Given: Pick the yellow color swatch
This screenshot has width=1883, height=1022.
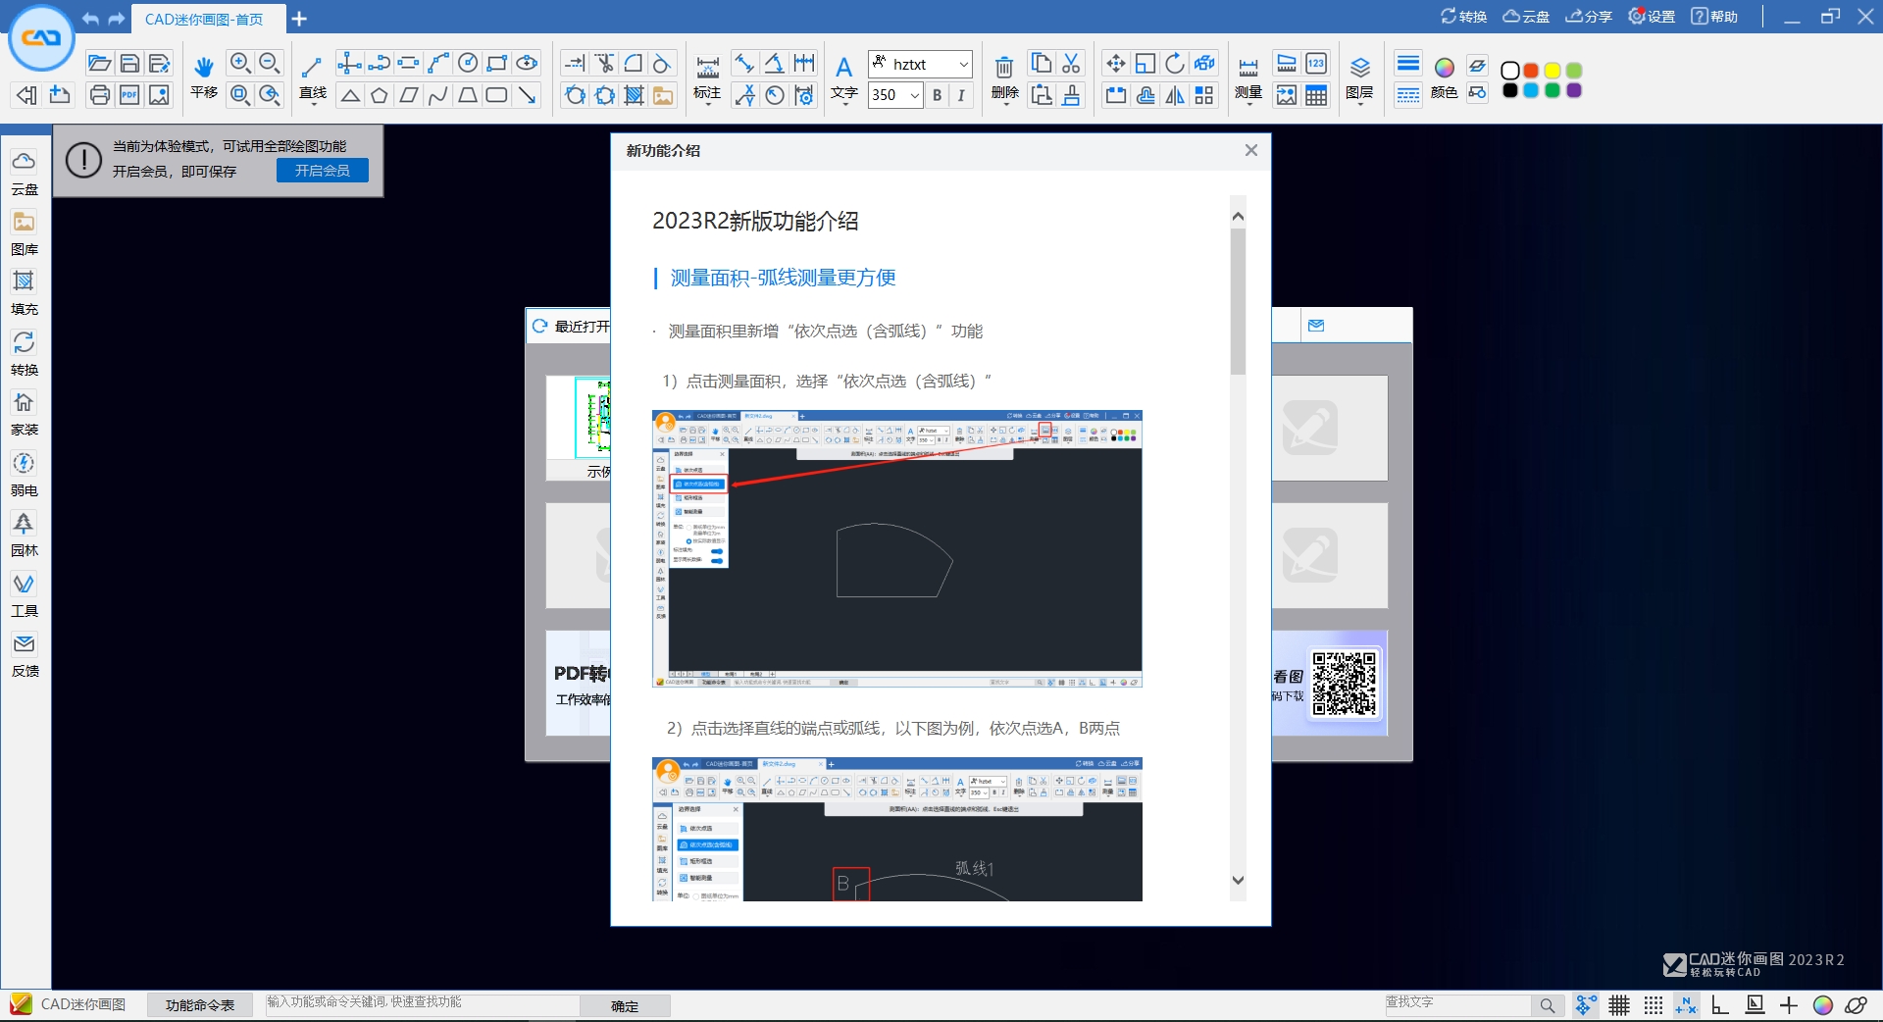Looking at the screenshot, I should click(x=1551, y=71).
